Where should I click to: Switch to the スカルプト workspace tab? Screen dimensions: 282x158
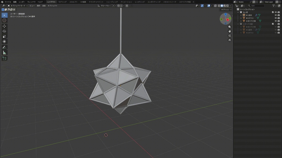tap(73, 2)
